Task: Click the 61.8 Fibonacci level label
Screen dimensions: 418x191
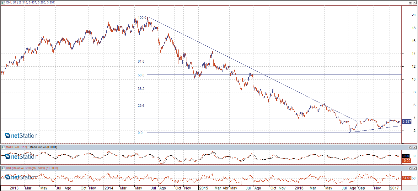Action: point(141,62)
